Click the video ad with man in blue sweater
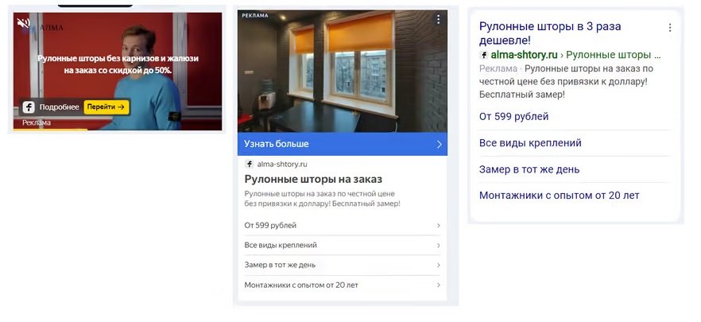 click(118, 71)
